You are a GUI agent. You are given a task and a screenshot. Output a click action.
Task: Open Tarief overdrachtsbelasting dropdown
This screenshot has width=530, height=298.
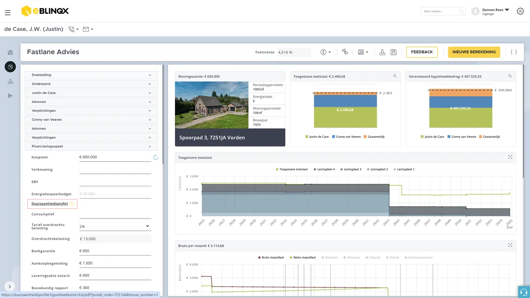[115, 226]
